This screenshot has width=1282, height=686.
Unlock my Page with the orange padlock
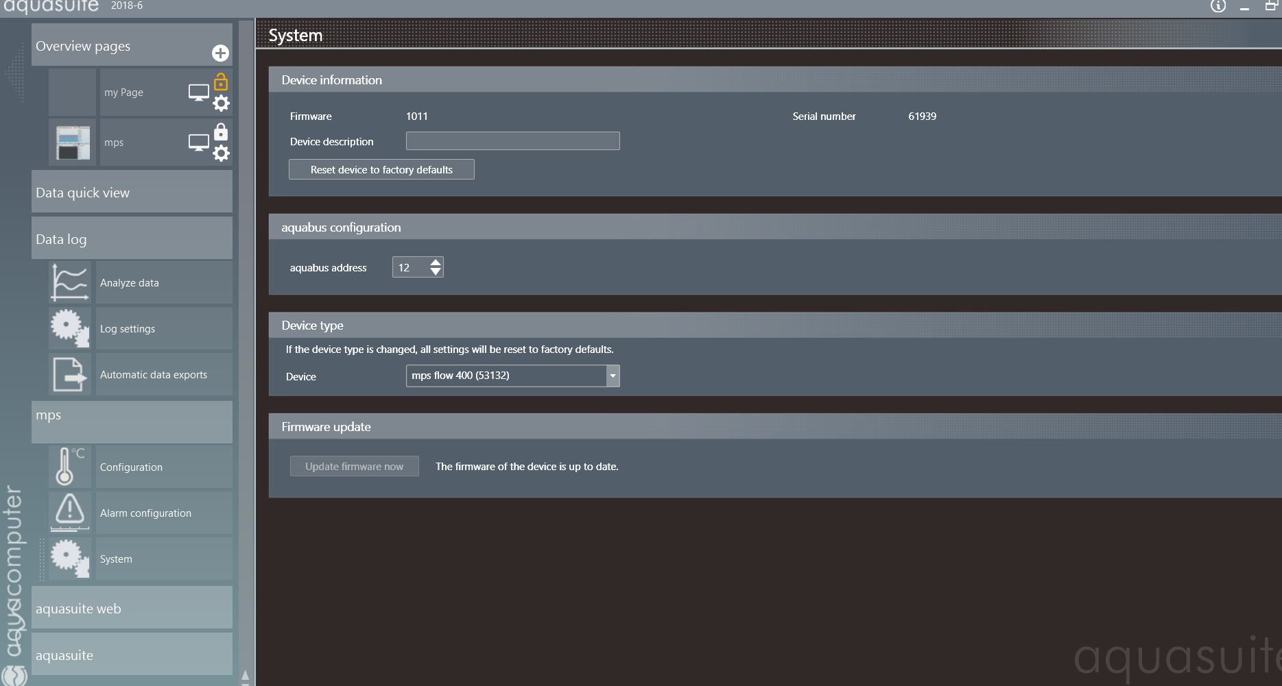coord(221,82)
